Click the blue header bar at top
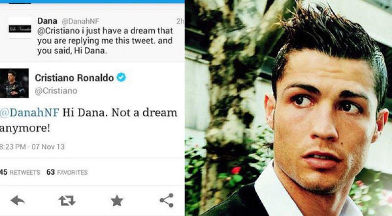Screen dimensions: 392x216 click(92, 1)
